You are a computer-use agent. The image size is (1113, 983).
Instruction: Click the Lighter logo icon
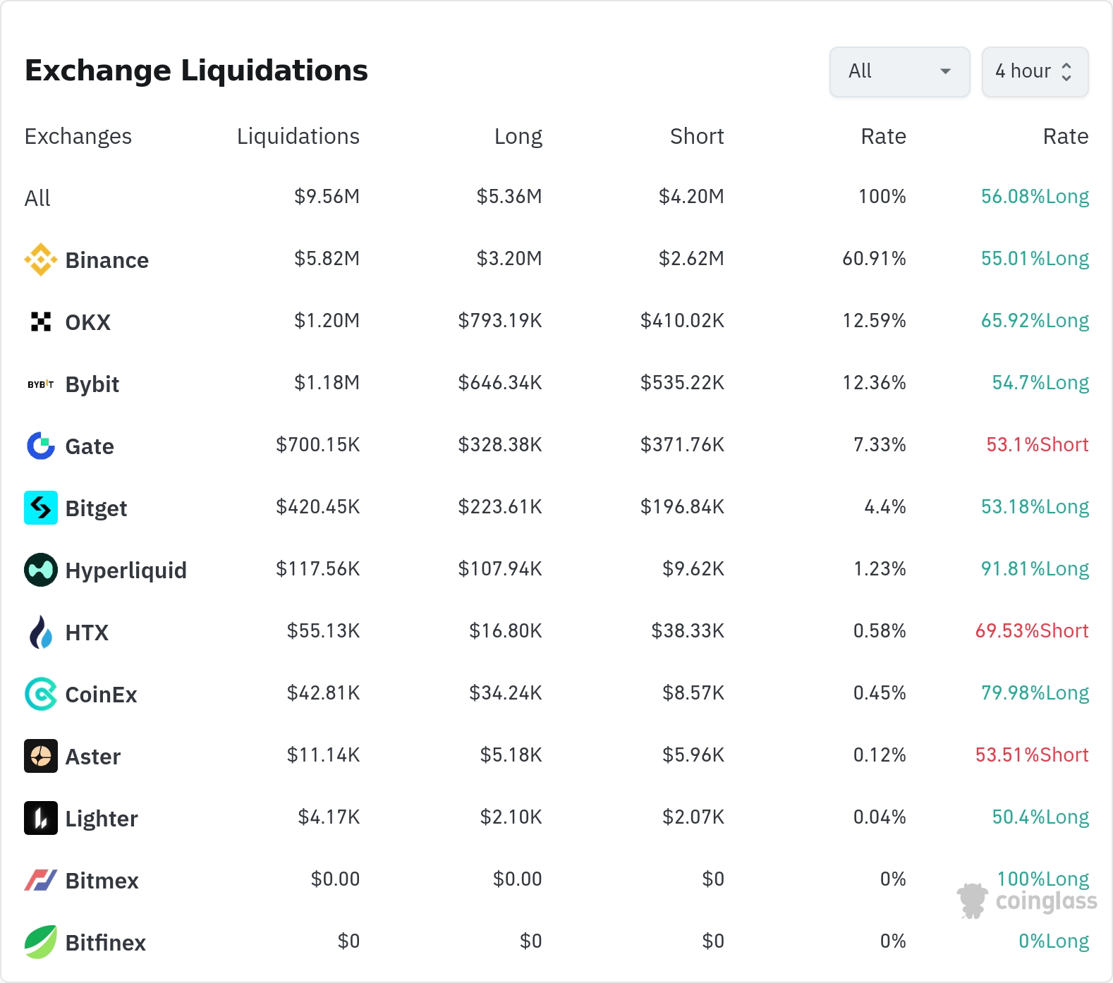tap(41, 818)
